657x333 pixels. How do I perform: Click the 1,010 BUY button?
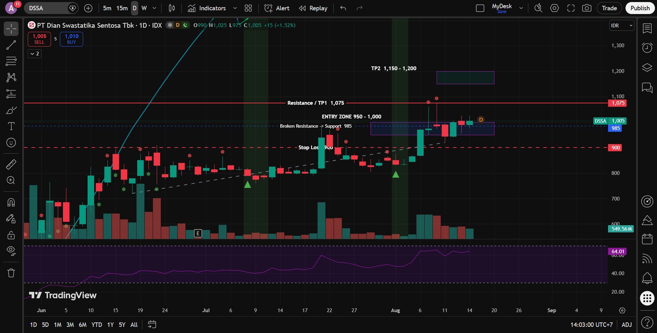(x=72, y=39)
